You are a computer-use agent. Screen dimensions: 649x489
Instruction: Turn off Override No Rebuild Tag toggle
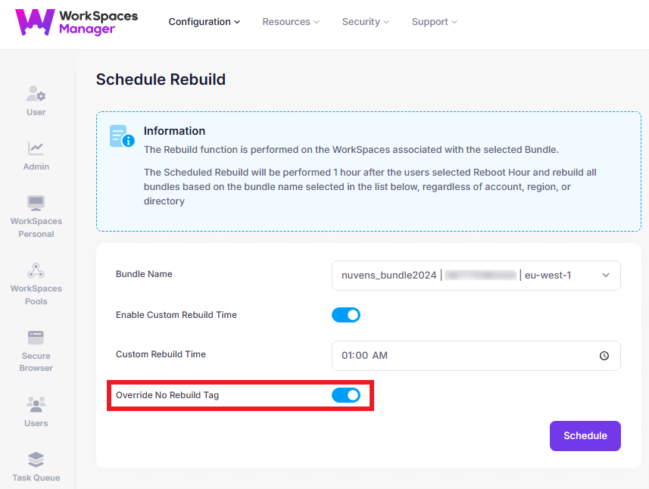click(x=346, y=395)
